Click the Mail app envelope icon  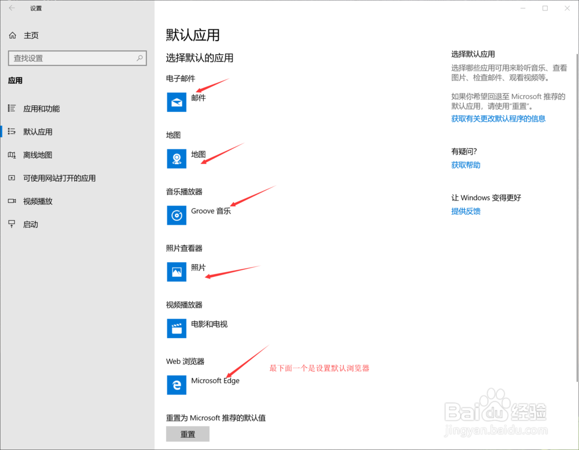tap(177, 102)
